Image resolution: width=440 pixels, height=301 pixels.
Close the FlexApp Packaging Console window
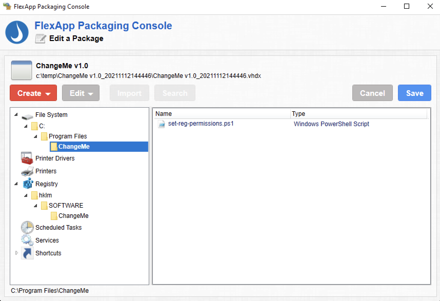(x=430, y=6)
